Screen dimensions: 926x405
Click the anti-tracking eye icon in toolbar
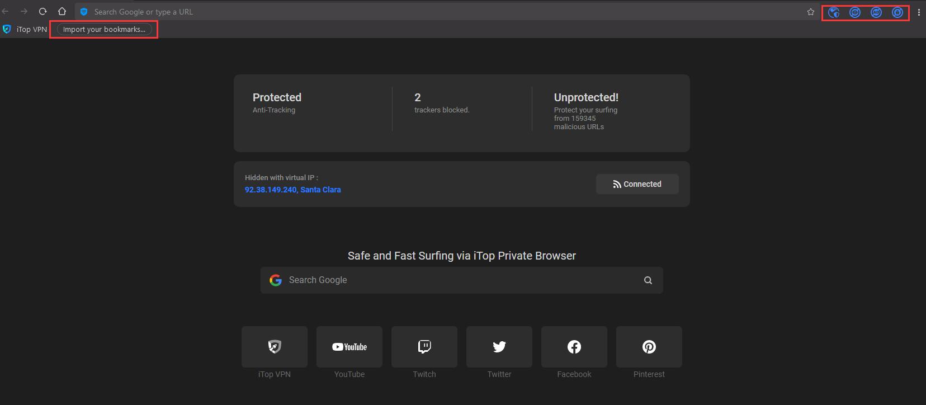click(x=855, y=12)
